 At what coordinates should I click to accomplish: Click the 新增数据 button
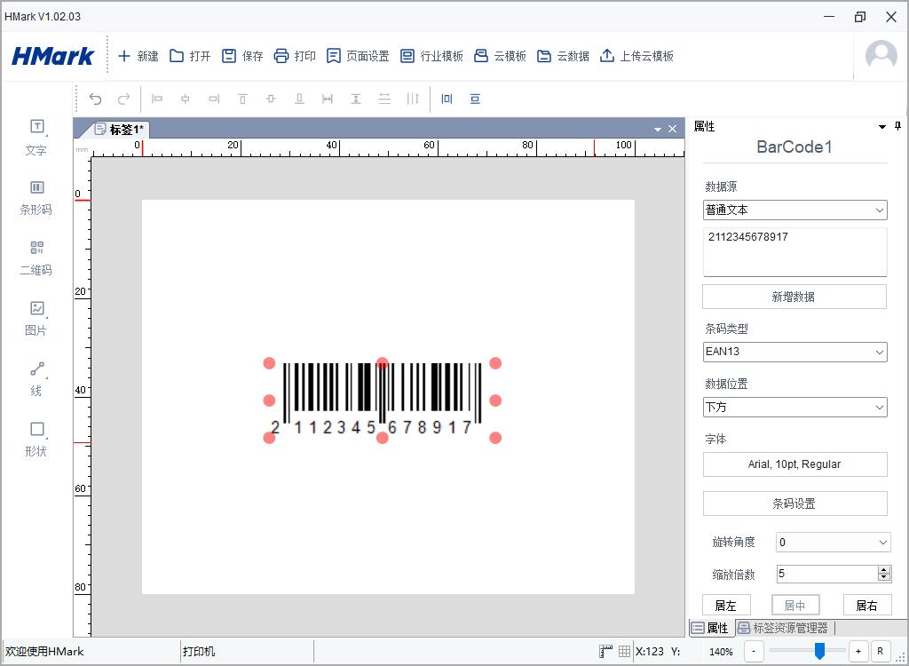(x=794, y=297)
